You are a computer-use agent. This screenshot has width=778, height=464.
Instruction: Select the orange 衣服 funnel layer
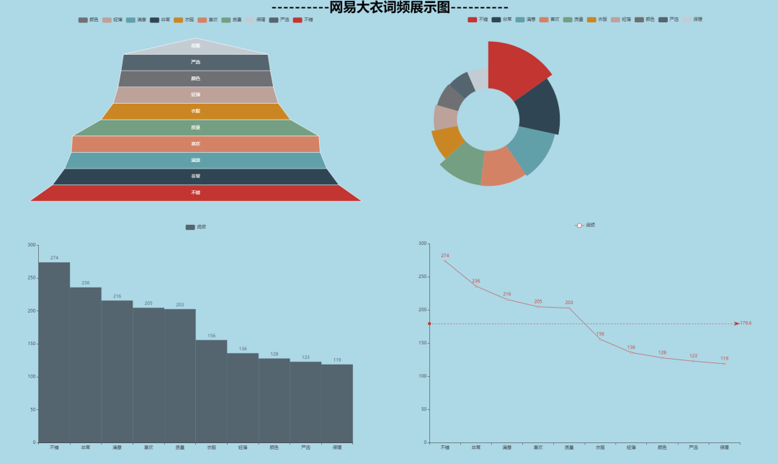pyautogui.click(x=195, y=111)
